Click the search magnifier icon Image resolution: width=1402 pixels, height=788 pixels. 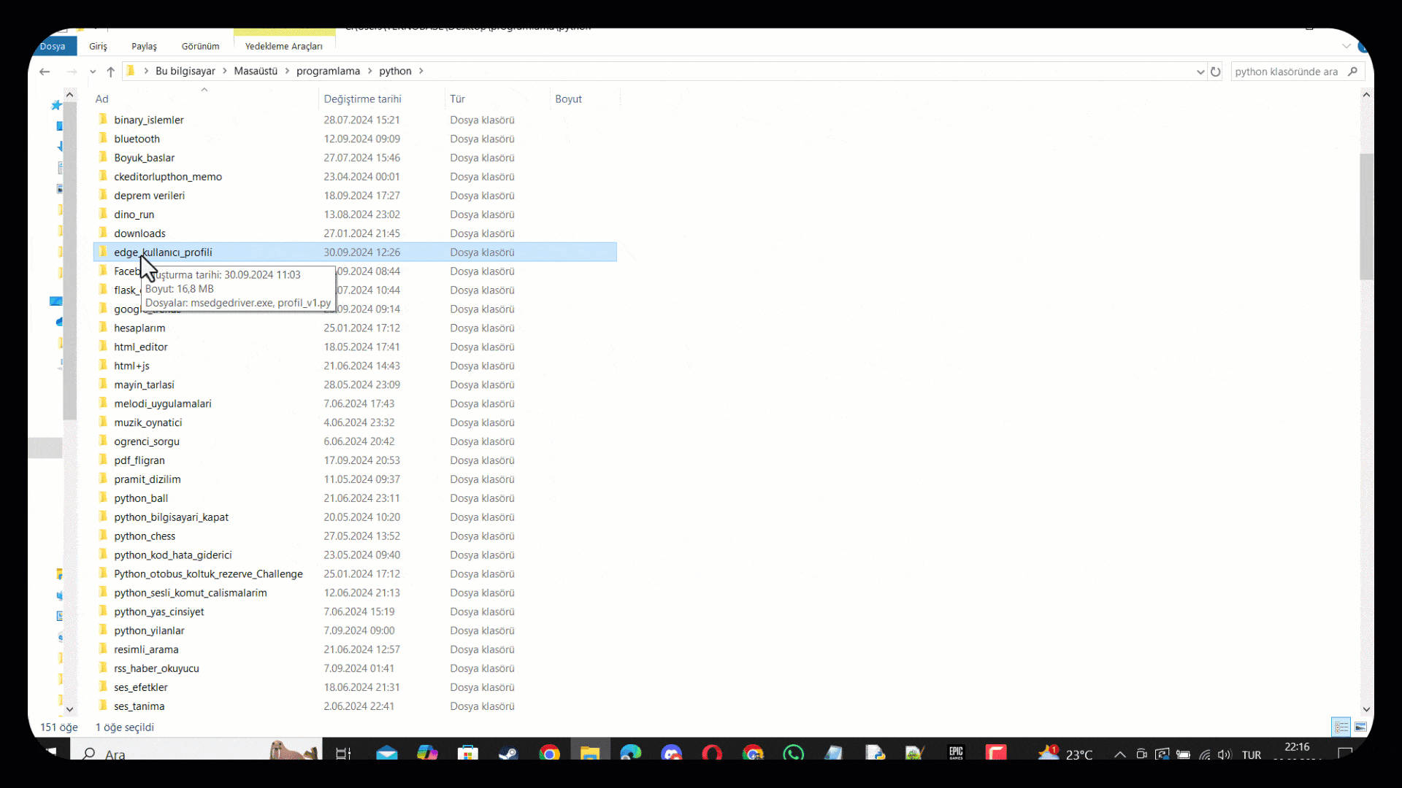1352,72
